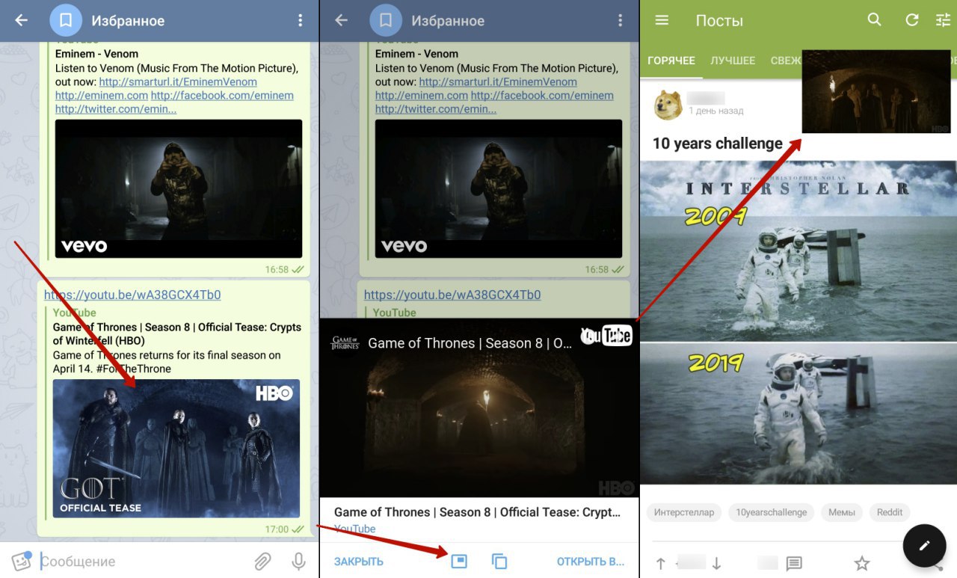Switch to ЛУЧШЕЕ tab
957x578 pixels.
pyautogui.click(x=733, y=61)
